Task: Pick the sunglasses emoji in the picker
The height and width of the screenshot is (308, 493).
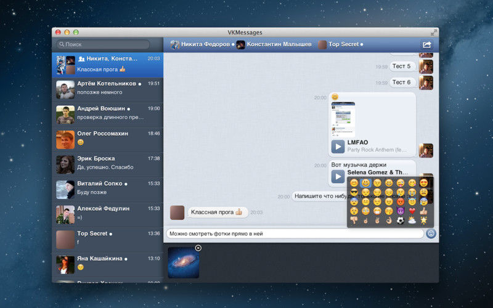Action: tap(354, 192)
